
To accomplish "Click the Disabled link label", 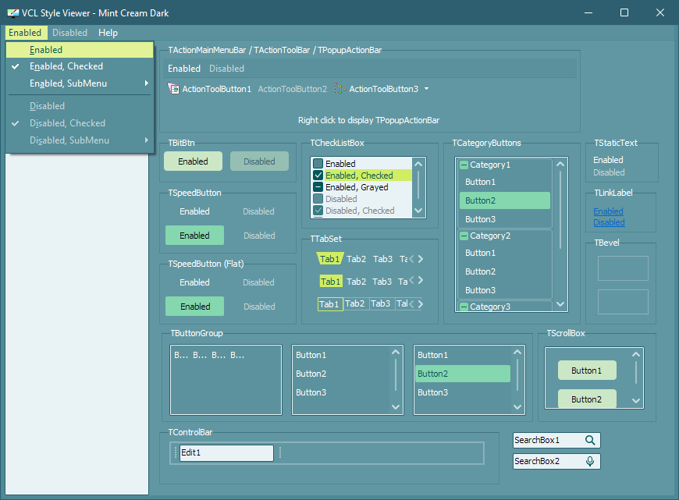I will point(609,222).
